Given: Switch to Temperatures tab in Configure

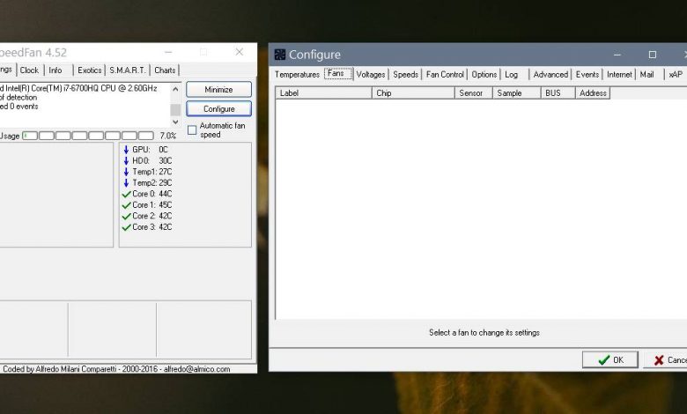Looking at the screenshot, I should [x=297, y=75].
